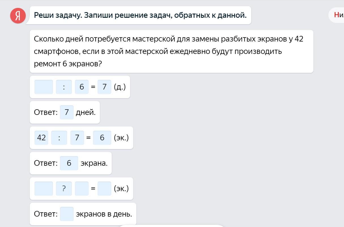Screen dimensions: 344x227
Task: Click the '6' answer field before 'экрана'
Action: click(69, 163)
